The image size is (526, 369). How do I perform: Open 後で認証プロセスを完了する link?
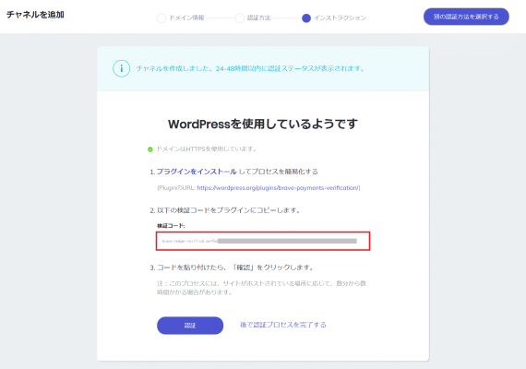[x=282, y=325]
